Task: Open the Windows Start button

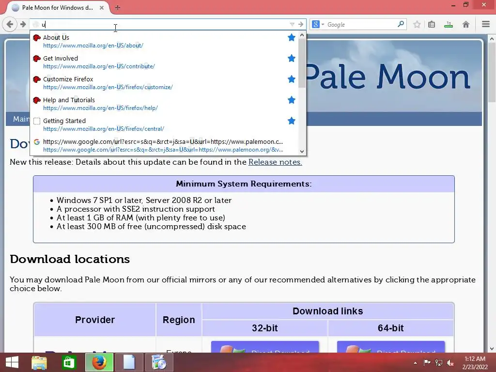Action: click(x=12, y=362)
